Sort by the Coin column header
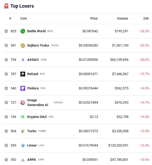Image resolution: width=152 pixels, height=165 pixels. 24,19
